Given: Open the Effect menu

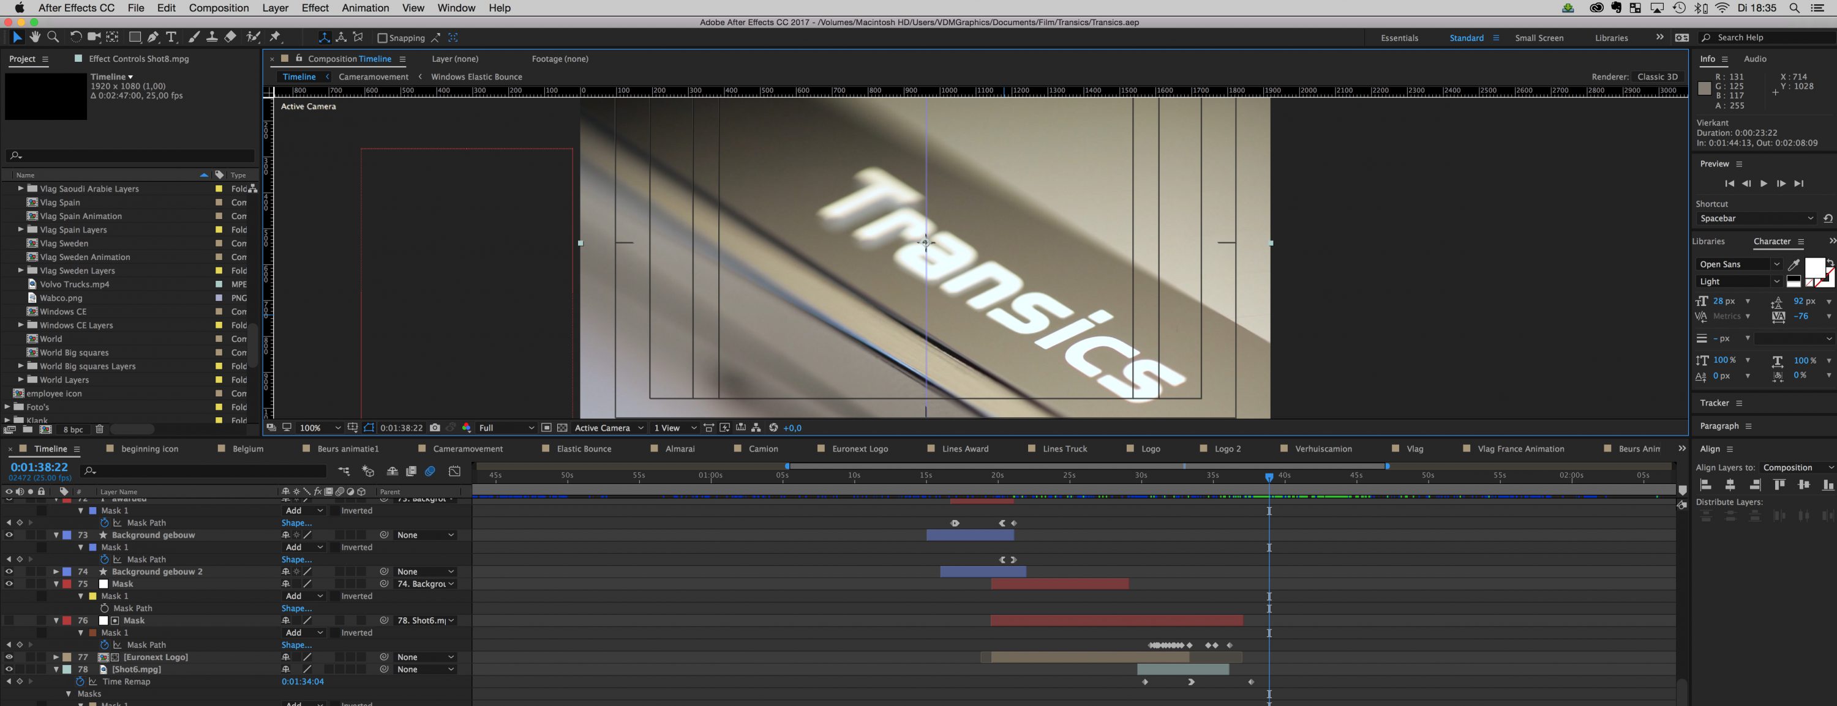Looking at the screenshot, I should [x=315, y=8].
